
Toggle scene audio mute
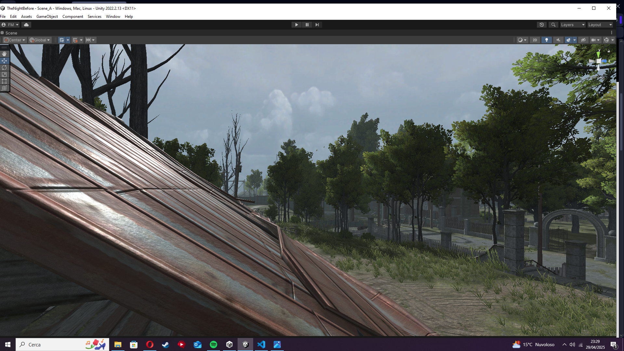tap(558, 40)
